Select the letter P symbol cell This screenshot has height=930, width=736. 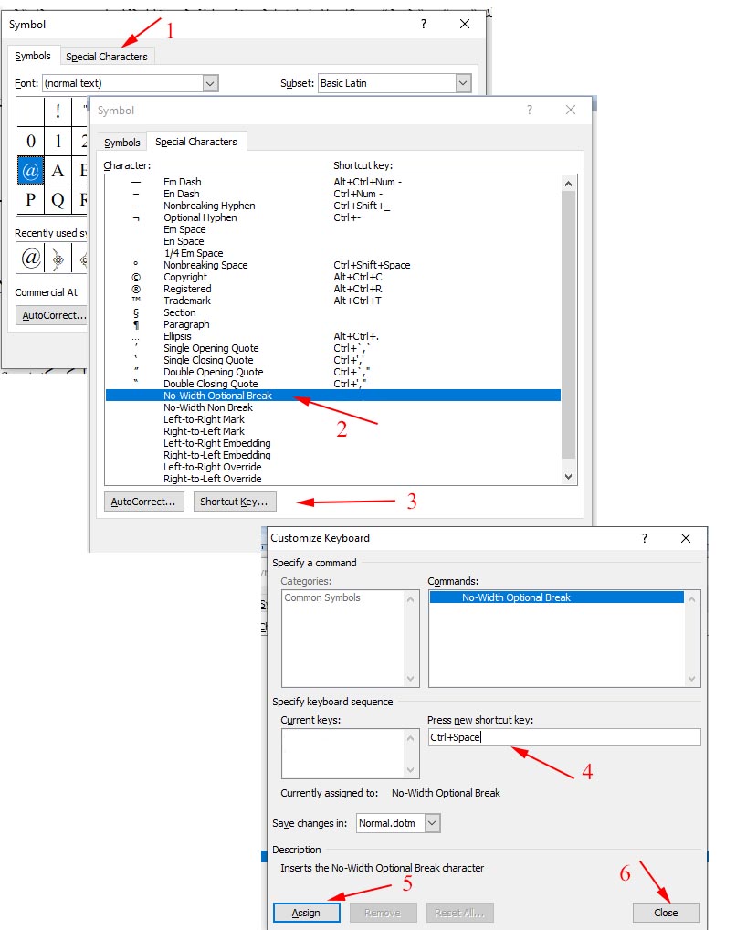pos(31,199)
